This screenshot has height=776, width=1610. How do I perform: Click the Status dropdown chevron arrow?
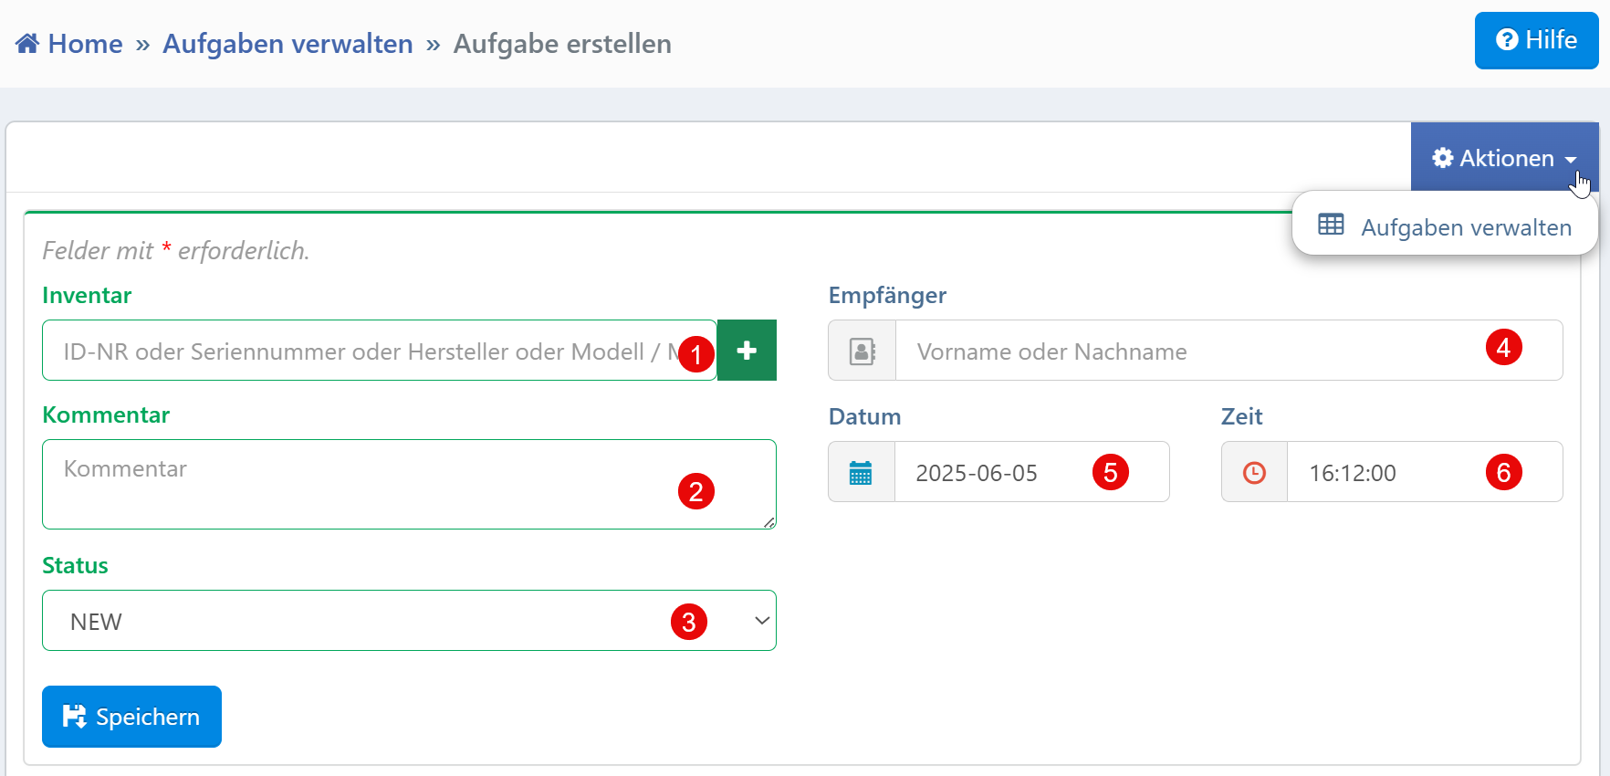[761, 621]
